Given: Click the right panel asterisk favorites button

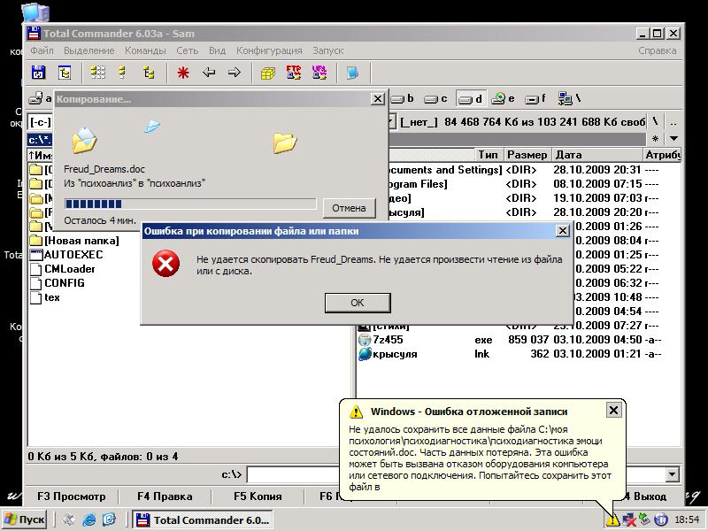Looking at the screenshot, I should 655,138.
